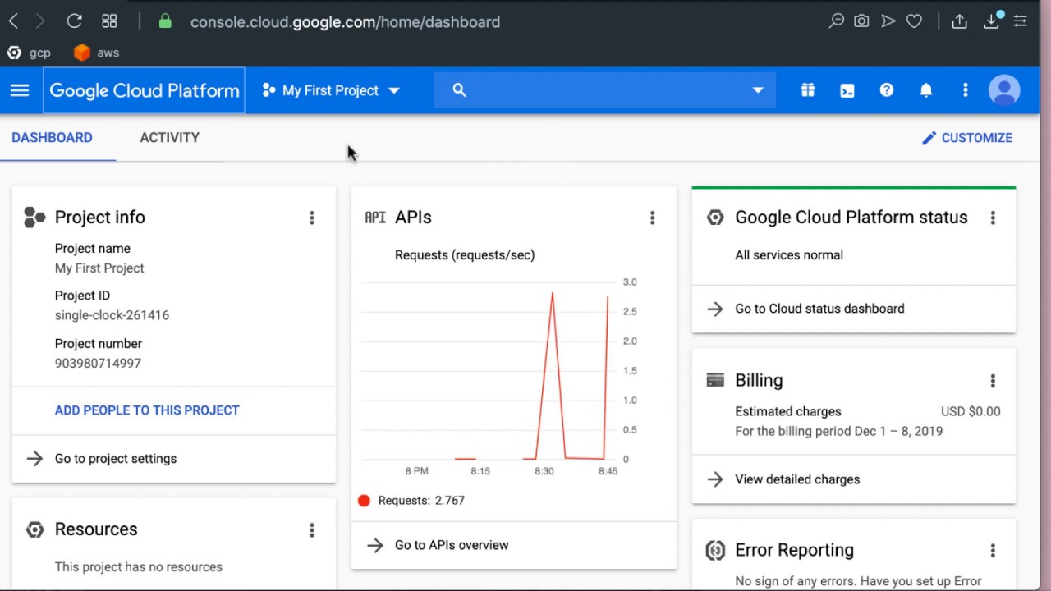Click the green padlock site info icon
The width and height of the screenshot is (1051, 591).
[x=165, y=21]
